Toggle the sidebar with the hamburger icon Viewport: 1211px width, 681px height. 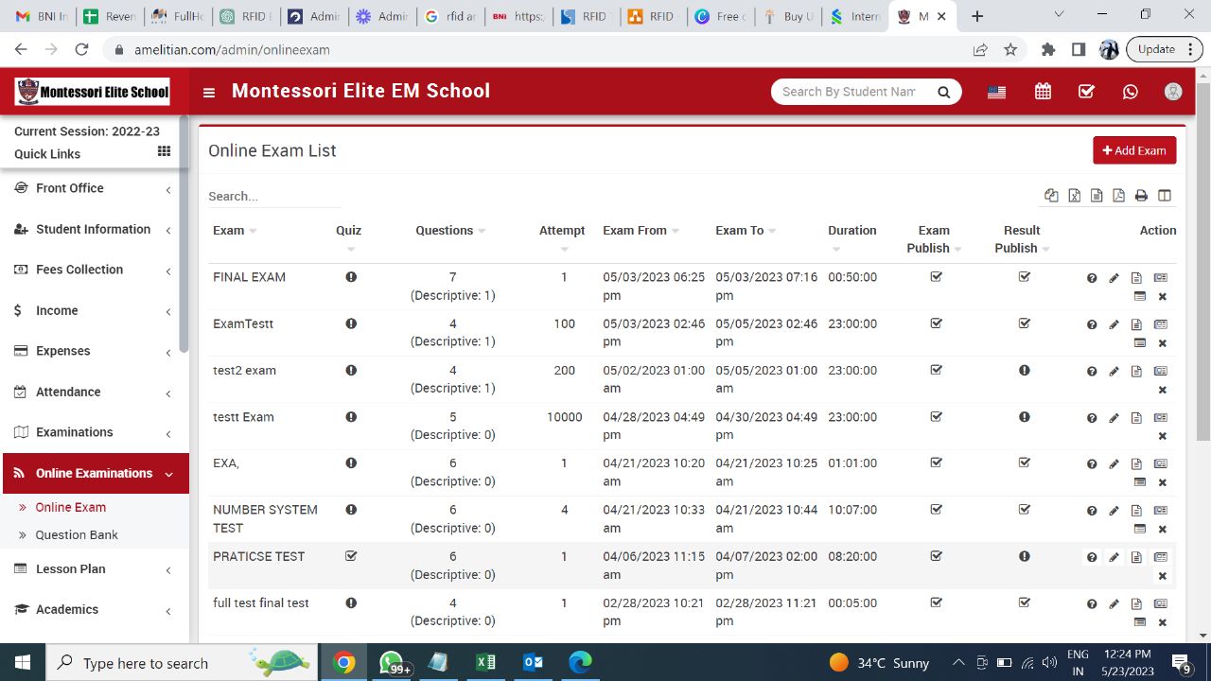pos(209,93)
